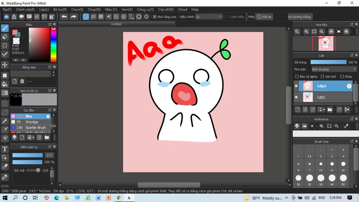Choose brush size 50 preset
The image size is (359, 202).
(343, 179)
